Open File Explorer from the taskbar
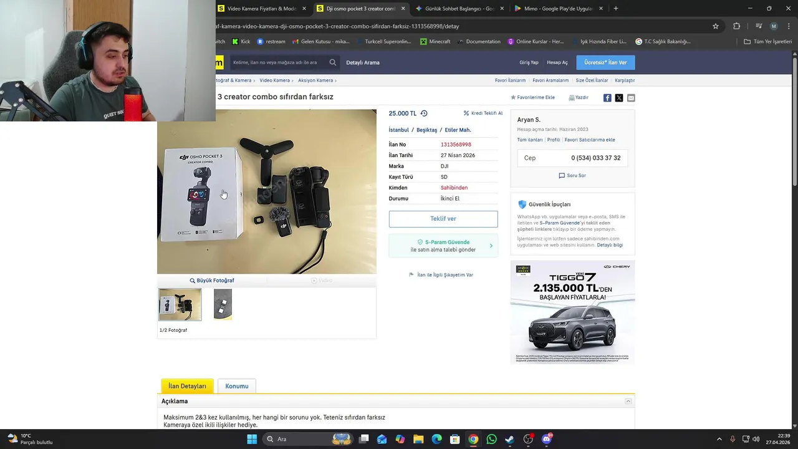The image size is (798, 449). pos(418,439)
